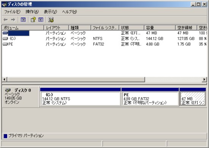Image resolution: width=209 pixels, height=148 pixels.
Task: Close the ディスクの管理 window
Action: coord(204,4)
